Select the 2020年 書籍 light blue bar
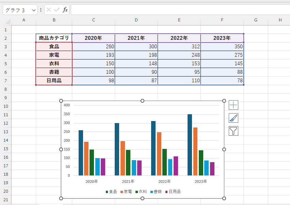290x205 pixels. coord(97,167)
